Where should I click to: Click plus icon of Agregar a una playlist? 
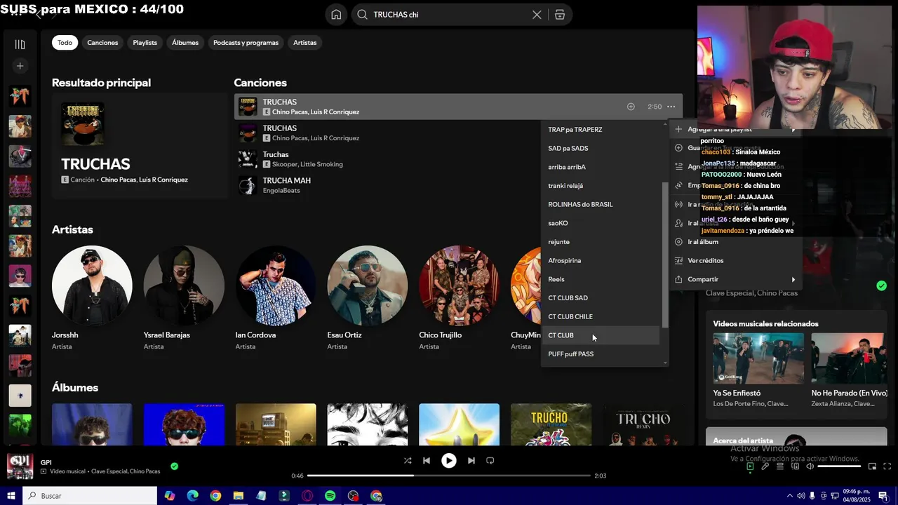click(x=678, y=129)
